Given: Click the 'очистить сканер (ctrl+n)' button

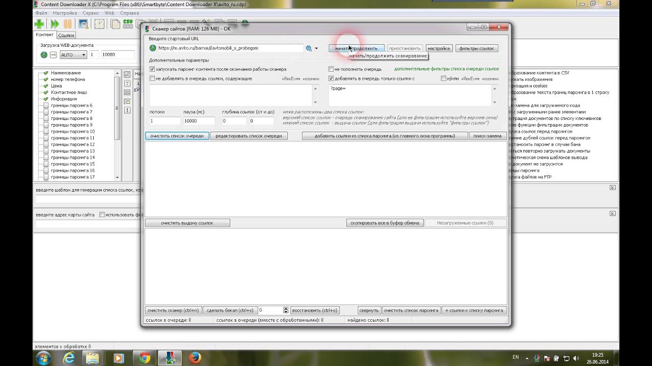Looking at the screenshot, I should [x=173, y=310].
